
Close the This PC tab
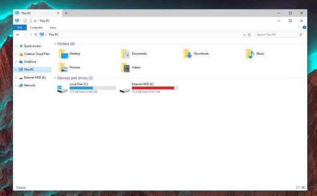(58, 13)
